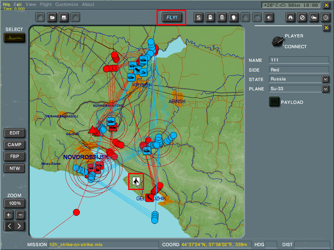
Task: Close the aircraft properties panel with yellow X
Action: coord(326,27)
